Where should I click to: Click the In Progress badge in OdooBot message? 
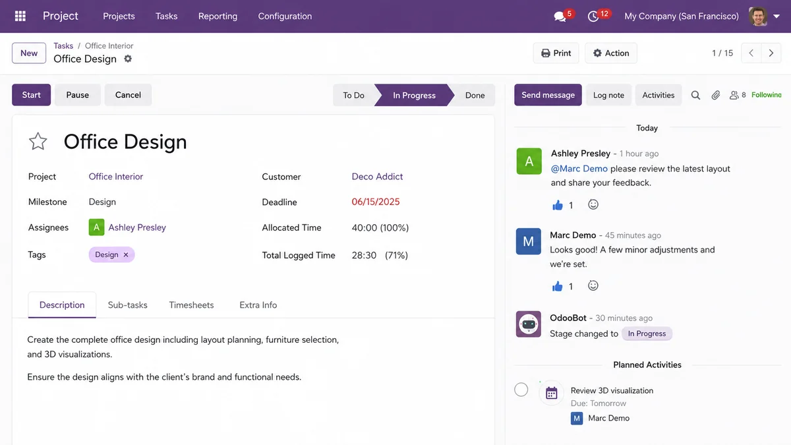(x=647, y=334)
